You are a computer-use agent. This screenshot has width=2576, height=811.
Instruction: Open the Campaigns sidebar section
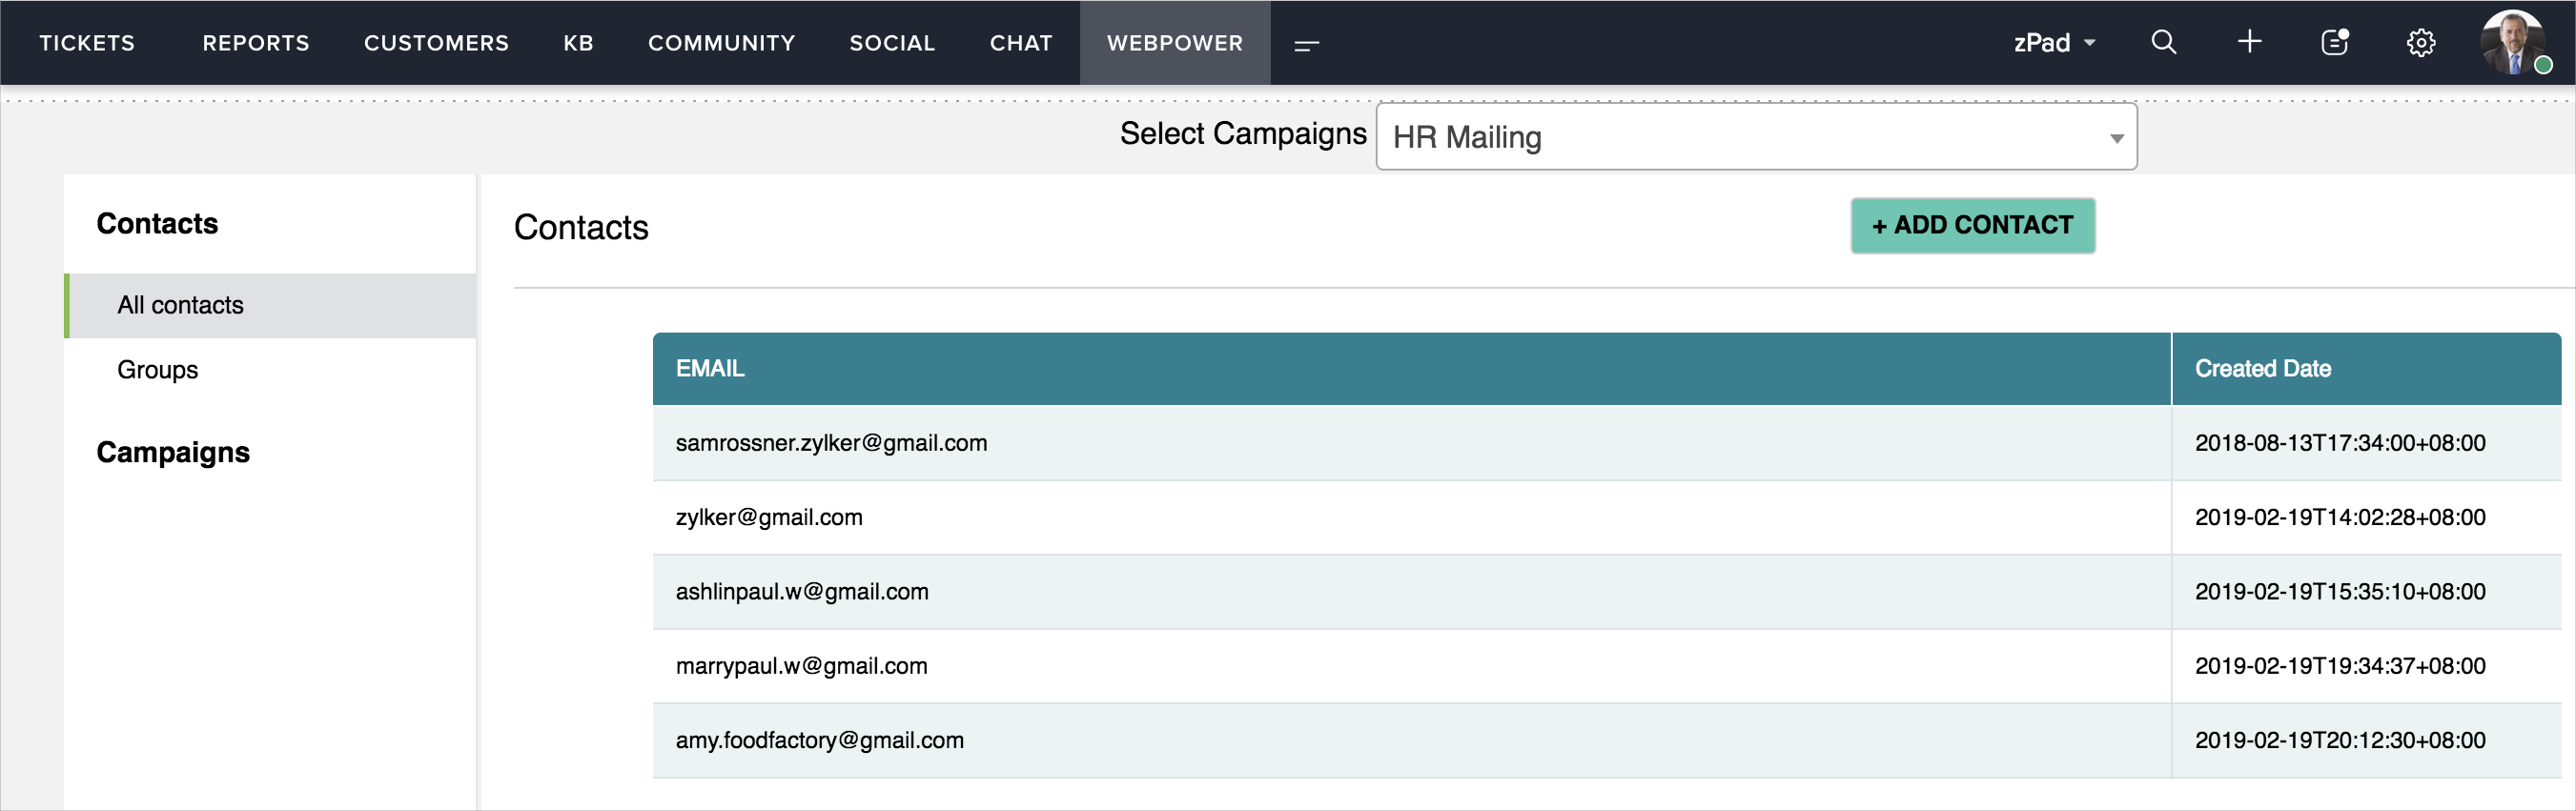click(x=173, y=452)
